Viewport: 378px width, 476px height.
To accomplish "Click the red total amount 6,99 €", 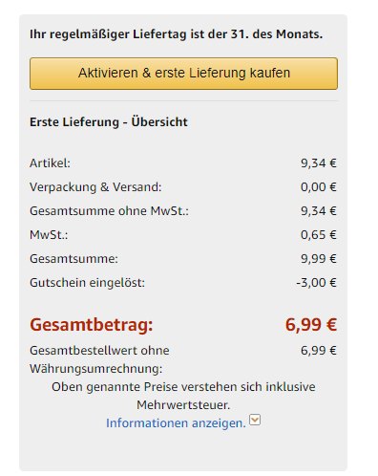I will click(311, 325).
